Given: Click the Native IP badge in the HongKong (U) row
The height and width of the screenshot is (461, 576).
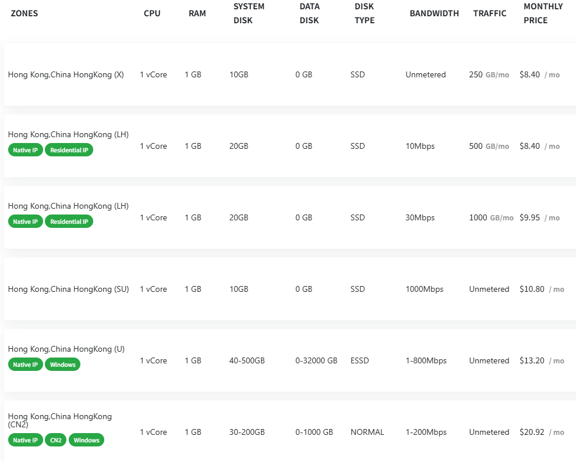Looking at the screenshot, I should [x=26, y=364].
